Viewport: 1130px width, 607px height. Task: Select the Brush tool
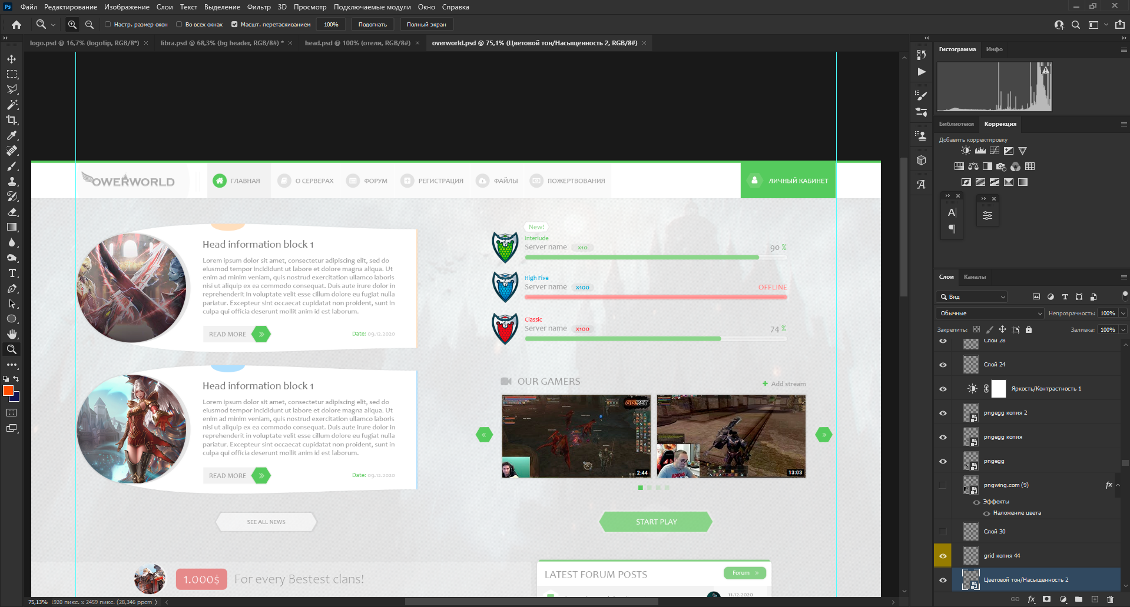11,166
